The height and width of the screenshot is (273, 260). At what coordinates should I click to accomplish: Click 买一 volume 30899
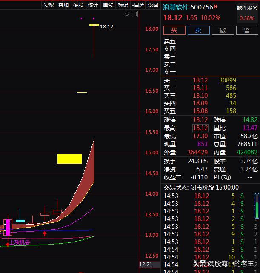click(228, 80)
